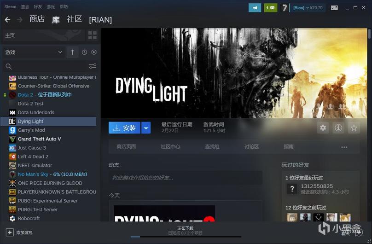Go back with the left arrow
The width and height of the screenshot is (372, 244).
coord(7,19)
